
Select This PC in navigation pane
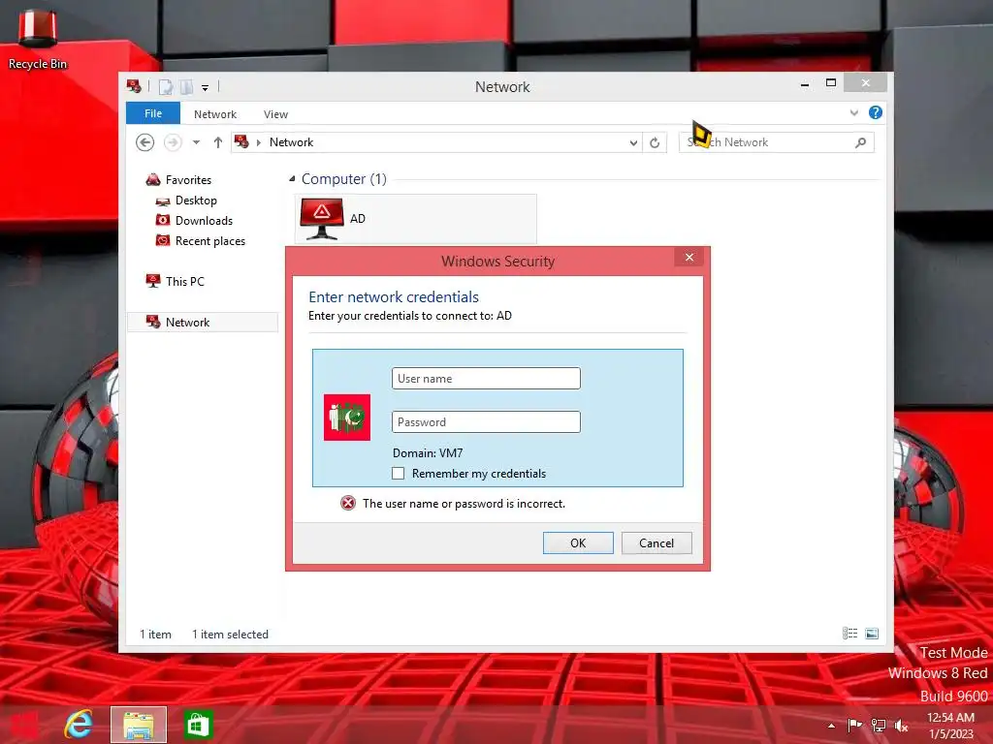point(184,282)
